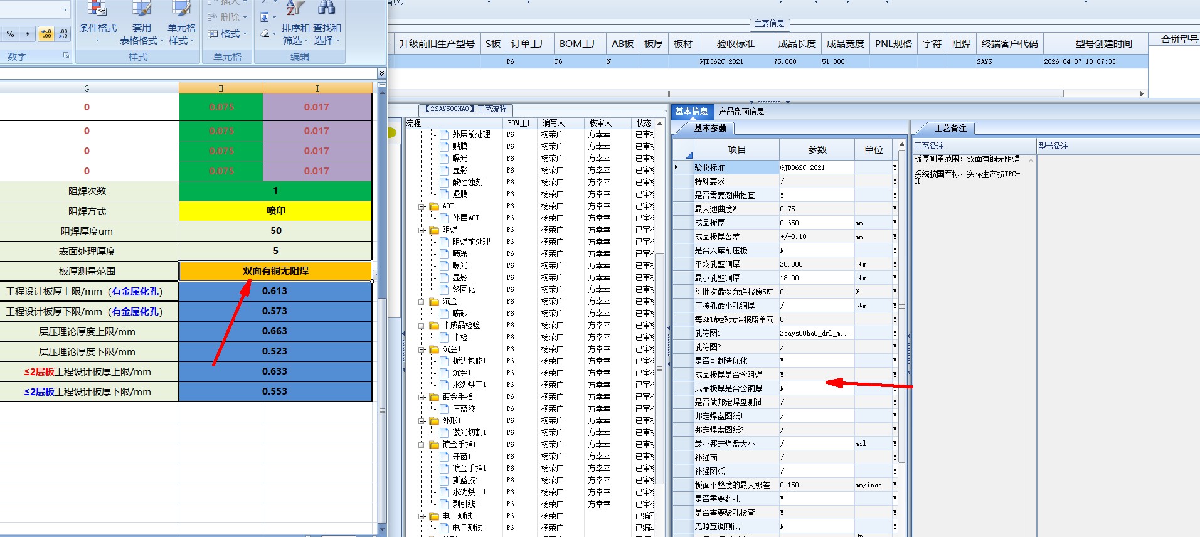The image size is (1200, 537).
Task: Click the 删除 delete cells button
Action: point(228,17)
